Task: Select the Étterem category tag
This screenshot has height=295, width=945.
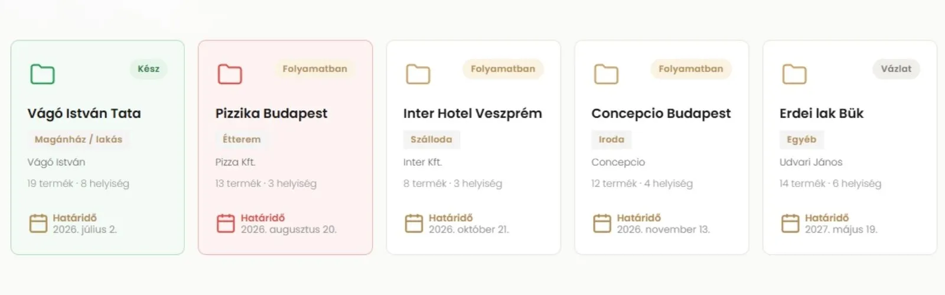Action: tap(242, 139)
